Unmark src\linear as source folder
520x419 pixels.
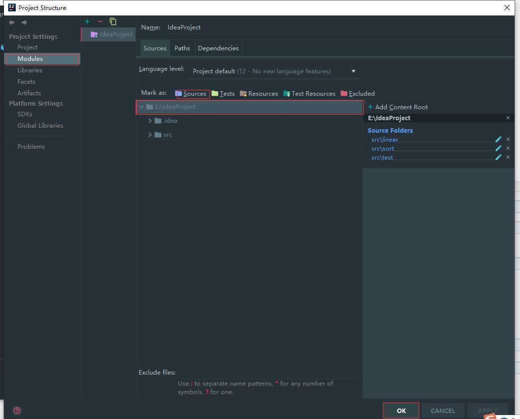[x=508, y=139]
